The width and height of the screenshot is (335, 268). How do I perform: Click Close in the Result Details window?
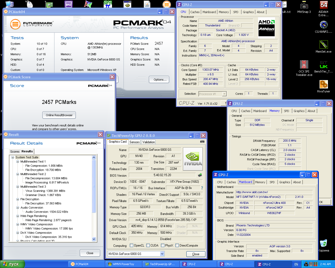tap(90, 253)
